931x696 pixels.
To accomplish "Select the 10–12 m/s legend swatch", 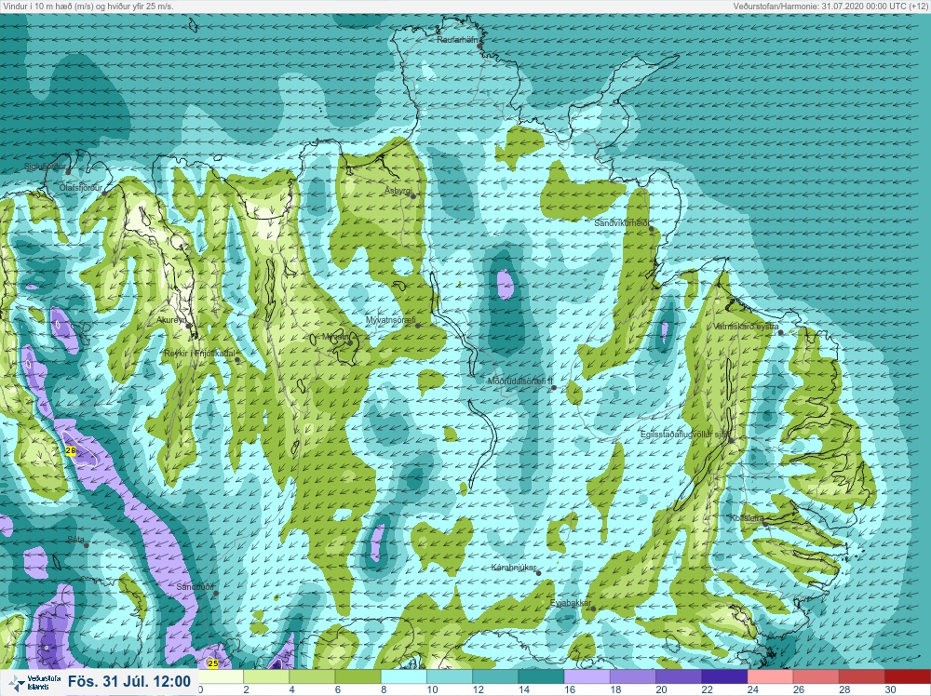I will tap(449, 676).
